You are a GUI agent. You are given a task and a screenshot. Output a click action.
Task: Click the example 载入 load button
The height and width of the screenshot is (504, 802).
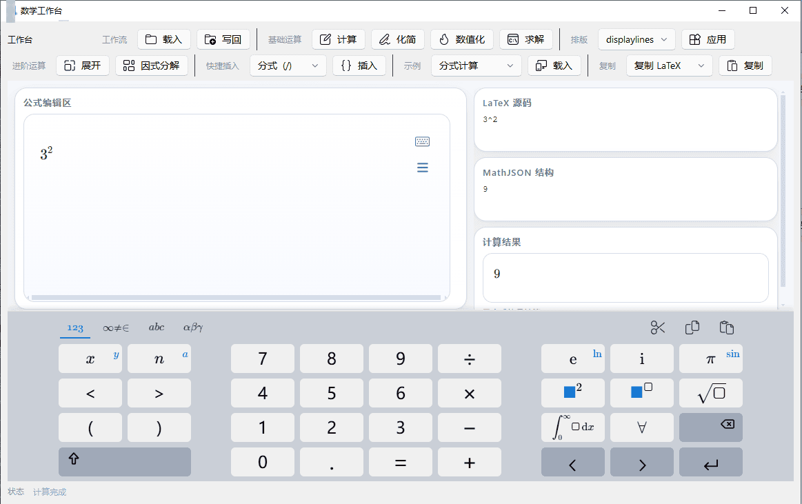click(x=554, y=65)
